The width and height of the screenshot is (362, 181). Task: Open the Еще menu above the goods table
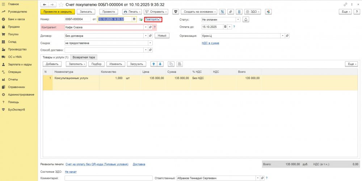[352, 64]
